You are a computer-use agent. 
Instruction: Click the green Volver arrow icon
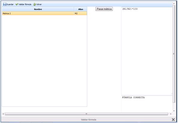click(x=34, y=4)
